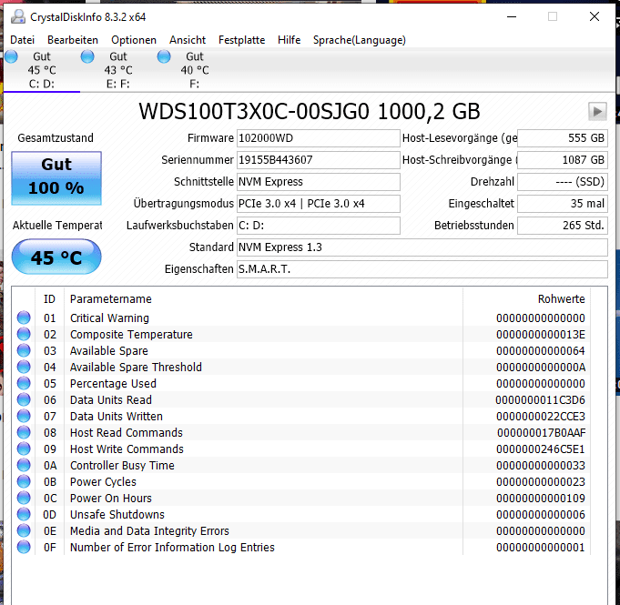The image size is (620, 605).
Task: Click the 45 °C temperature indicator
Action: [x=56, y=257]
